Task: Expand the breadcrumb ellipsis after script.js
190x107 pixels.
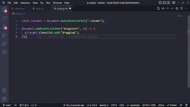Action: (x=26, y=14)
